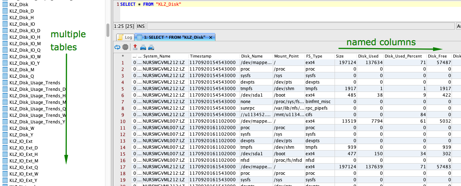
Task: Click the table icon beside KLZ_Disk_Y
Action: click(5, 135)
